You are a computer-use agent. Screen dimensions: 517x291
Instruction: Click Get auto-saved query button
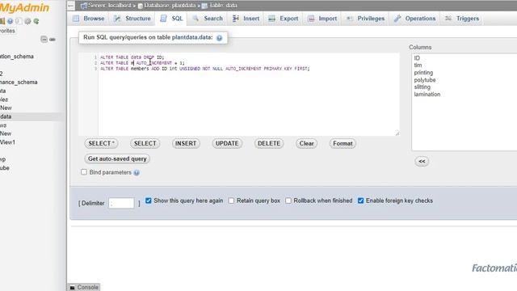pos(117,158)
